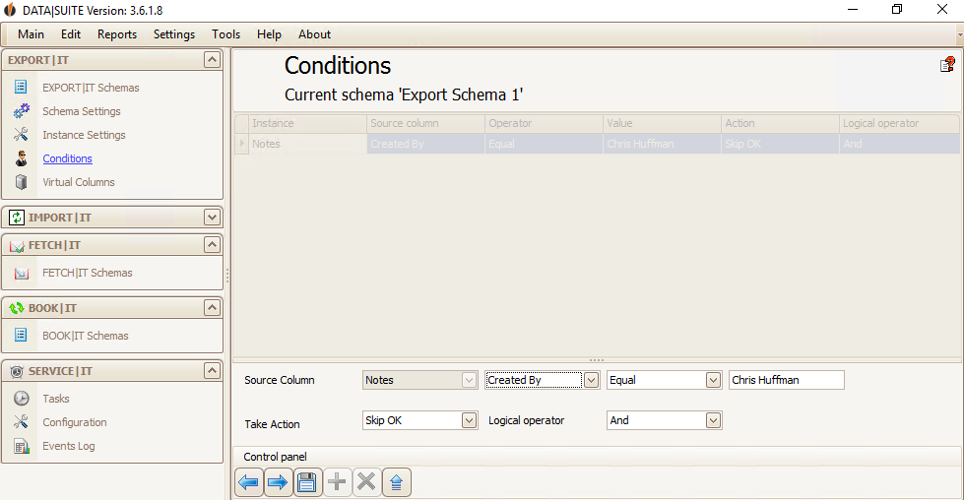Select the 'Skip OK' grid cell
Screen dimensions: 964x500
pyautogui.click(x=780, y=144)
